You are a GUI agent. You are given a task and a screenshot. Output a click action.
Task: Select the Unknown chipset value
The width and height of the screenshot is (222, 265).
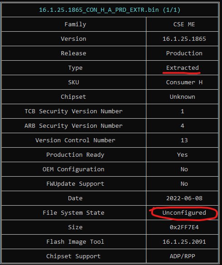183,97
